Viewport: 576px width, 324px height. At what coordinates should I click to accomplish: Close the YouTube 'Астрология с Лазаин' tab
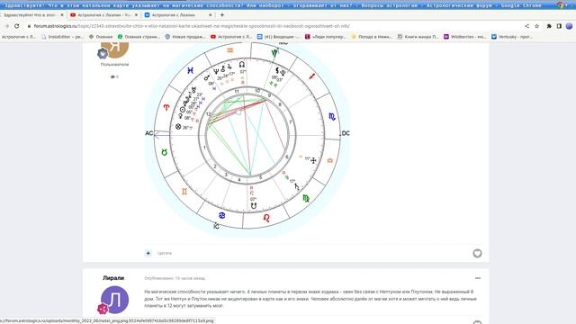tap(136, 15)
